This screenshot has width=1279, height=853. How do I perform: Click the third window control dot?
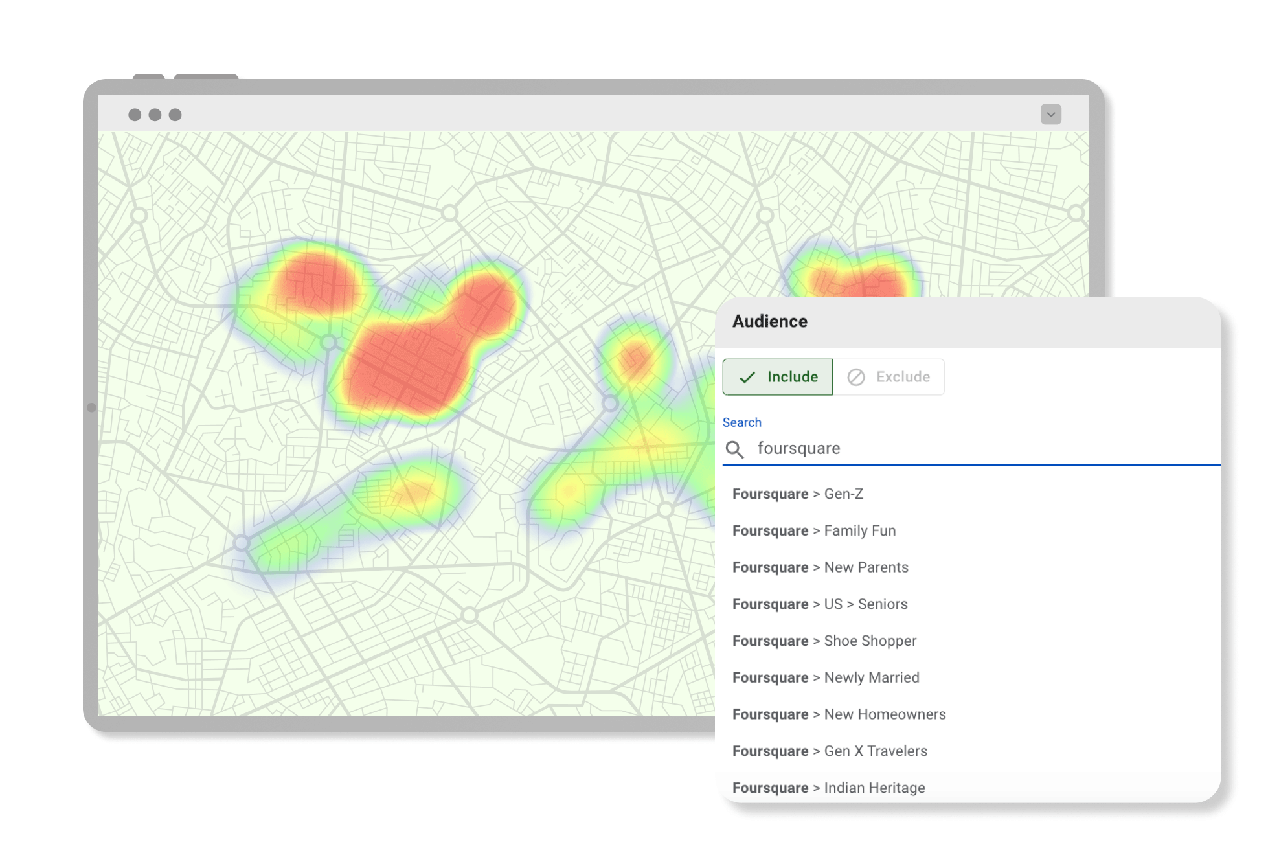[175, 115]
